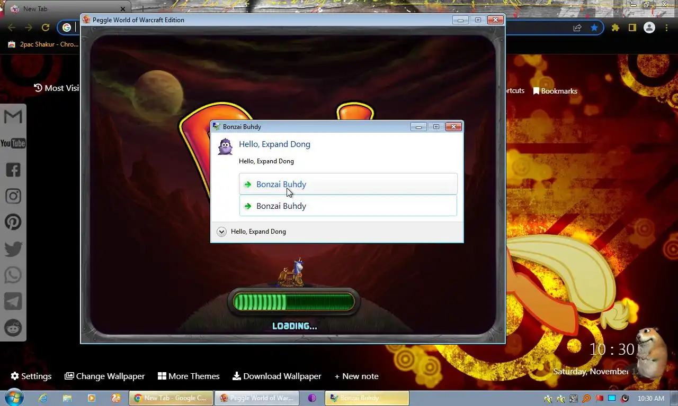The height and width of the screenshot is (406, 678).
Task: Click the purple Bonzi gorilla icon in the dialog
Action: (225, 146)
